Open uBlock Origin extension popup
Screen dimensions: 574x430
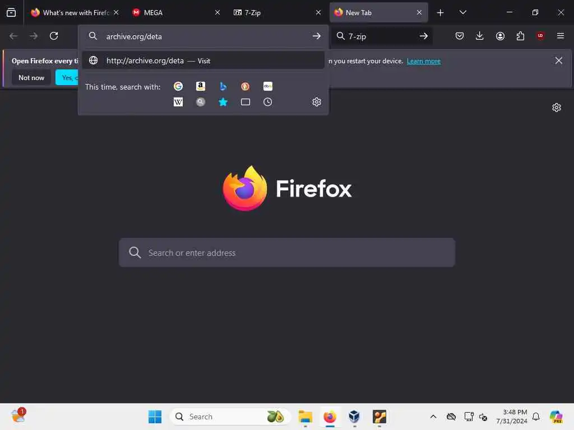point(540,36)
